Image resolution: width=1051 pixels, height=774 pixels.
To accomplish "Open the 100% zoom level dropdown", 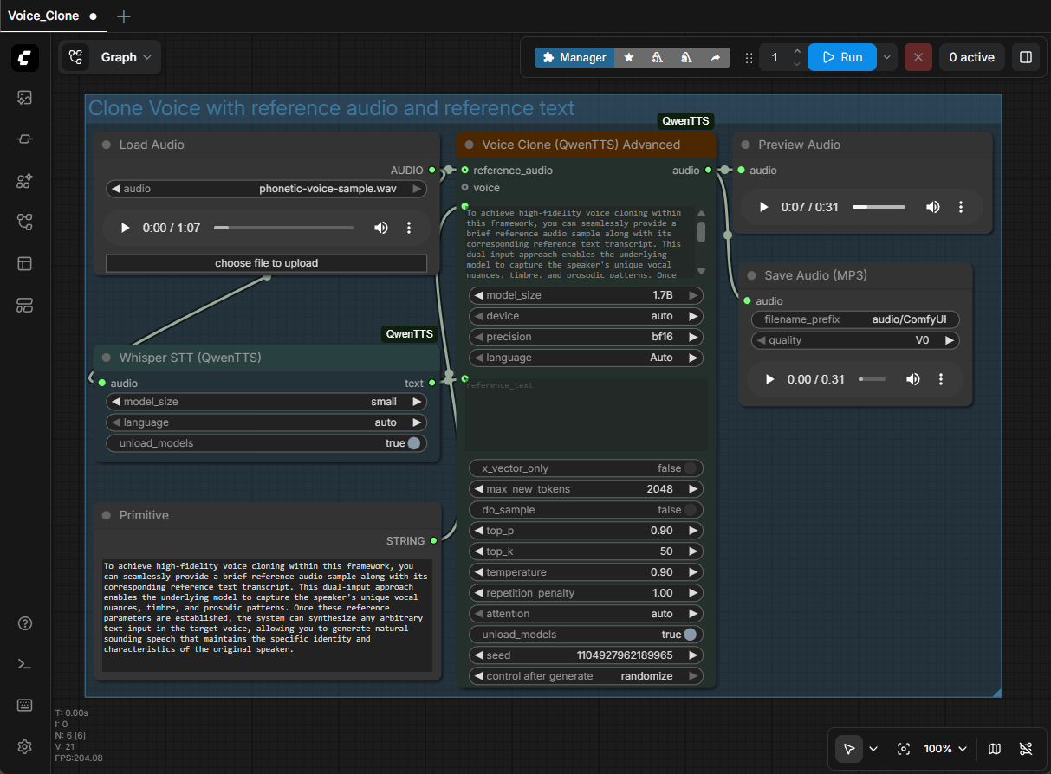I will coord(944,749).
